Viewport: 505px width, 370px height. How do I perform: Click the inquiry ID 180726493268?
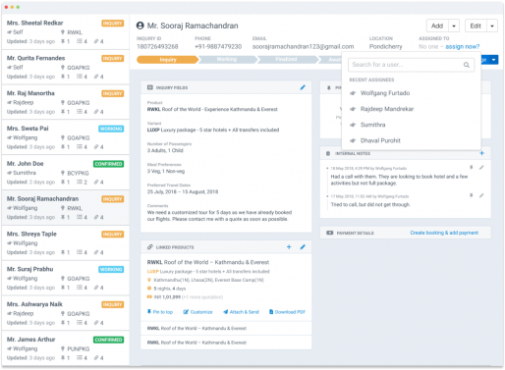(157, 46)
